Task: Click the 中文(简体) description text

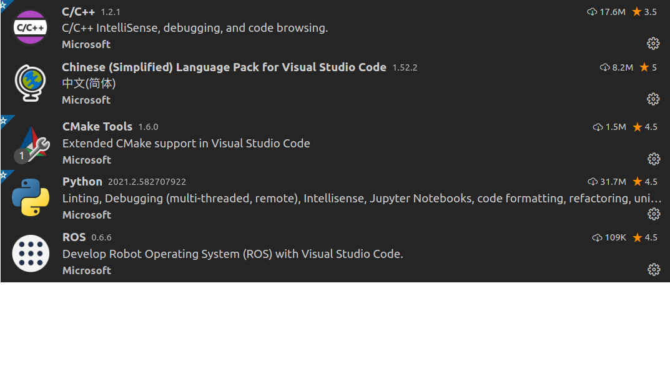Action: click(x=89, y=83)
